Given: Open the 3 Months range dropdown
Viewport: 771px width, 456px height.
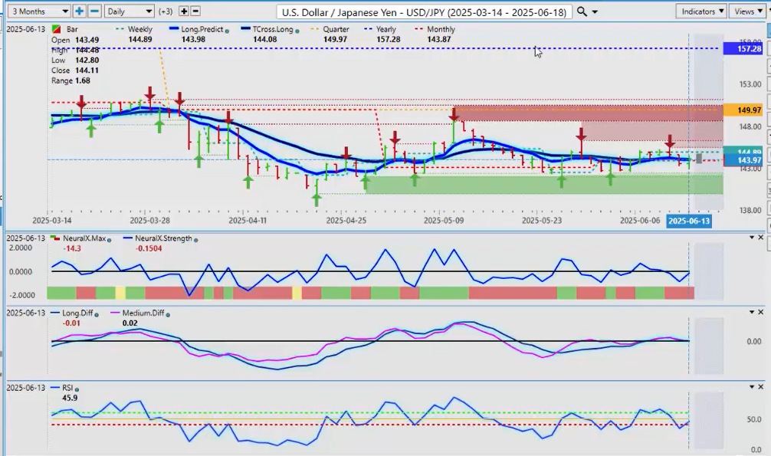Looking at the screenshot, I should click(x=39, y=11).
